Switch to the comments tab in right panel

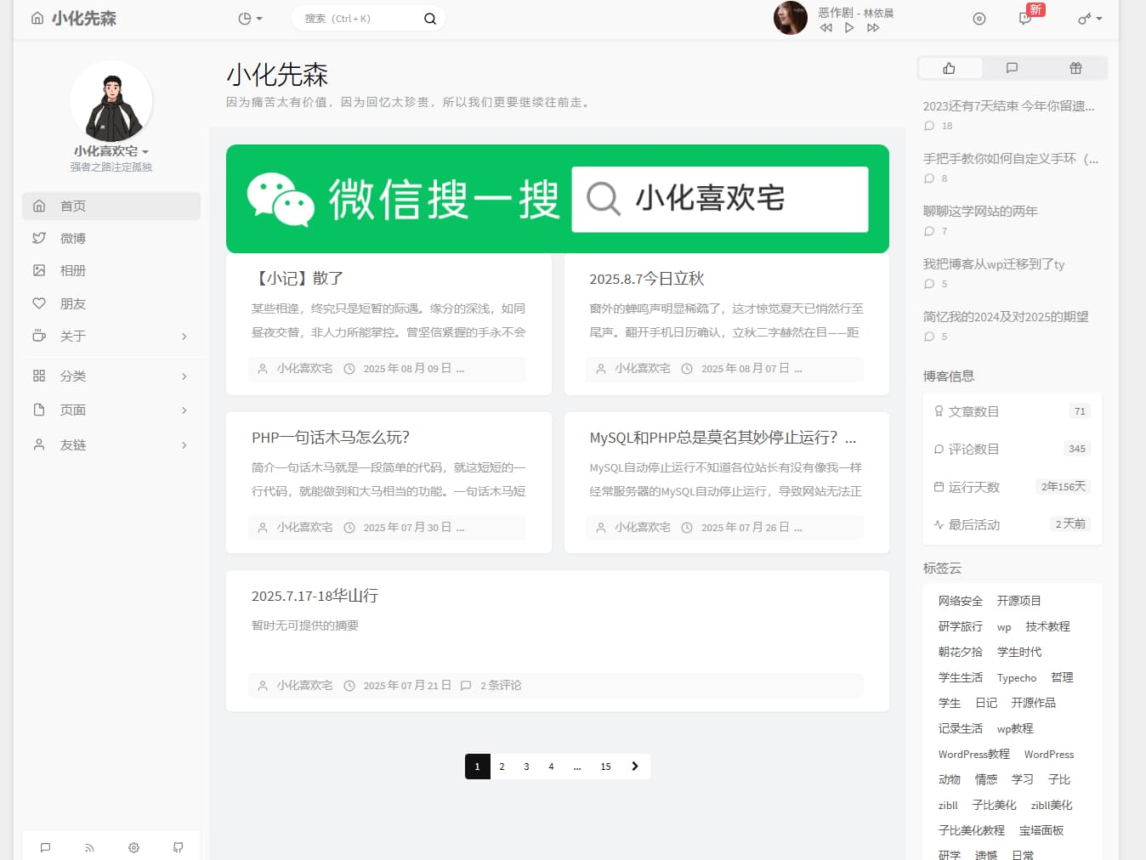click(x=1012, y=68)
